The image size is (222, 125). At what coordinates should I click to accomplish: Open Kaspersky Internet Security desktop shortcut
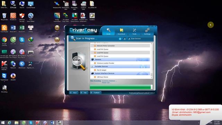point(5,66)
